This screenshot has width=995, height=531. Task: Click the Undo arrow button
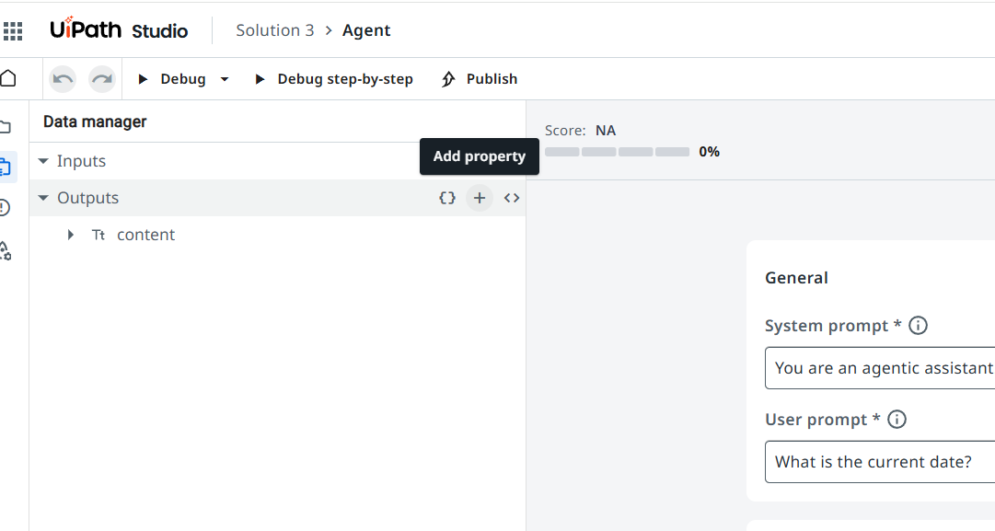(x=63, y=79)
